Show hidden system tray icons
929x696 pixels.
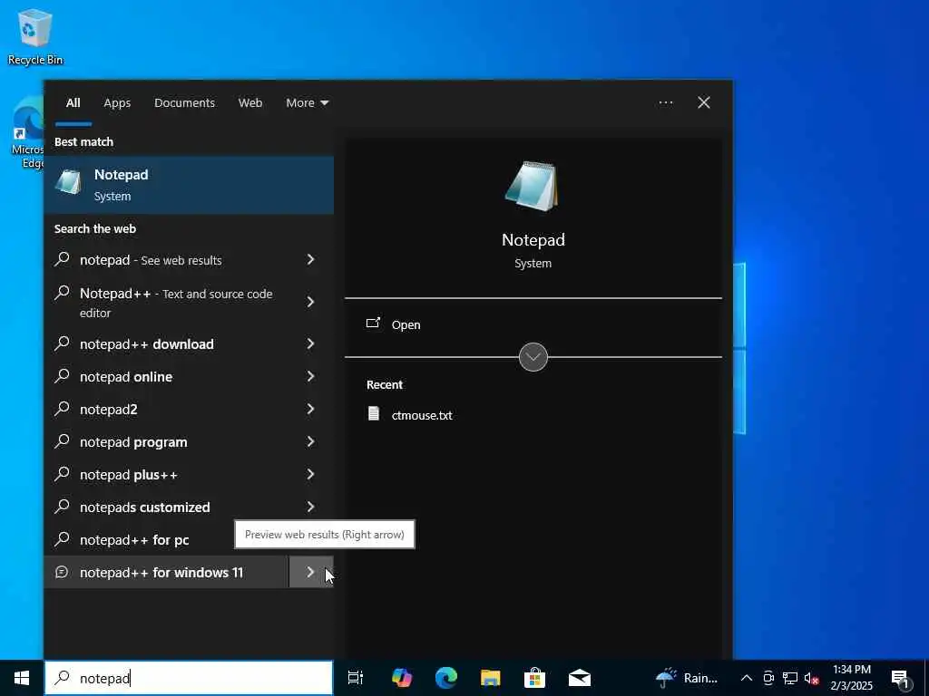click(x=747, y=678)
